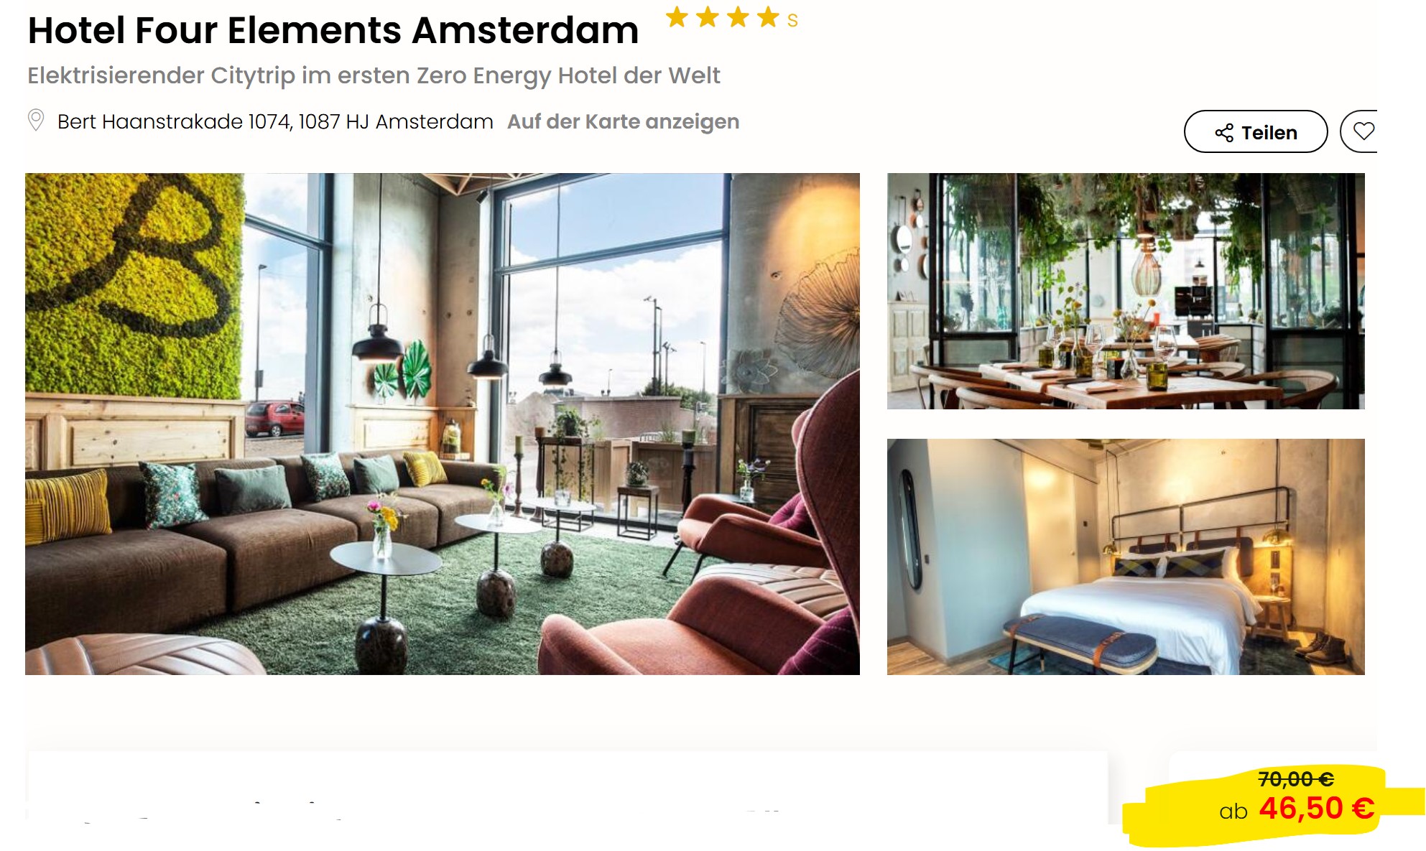Click the third gold rating star

click(738, 17)
